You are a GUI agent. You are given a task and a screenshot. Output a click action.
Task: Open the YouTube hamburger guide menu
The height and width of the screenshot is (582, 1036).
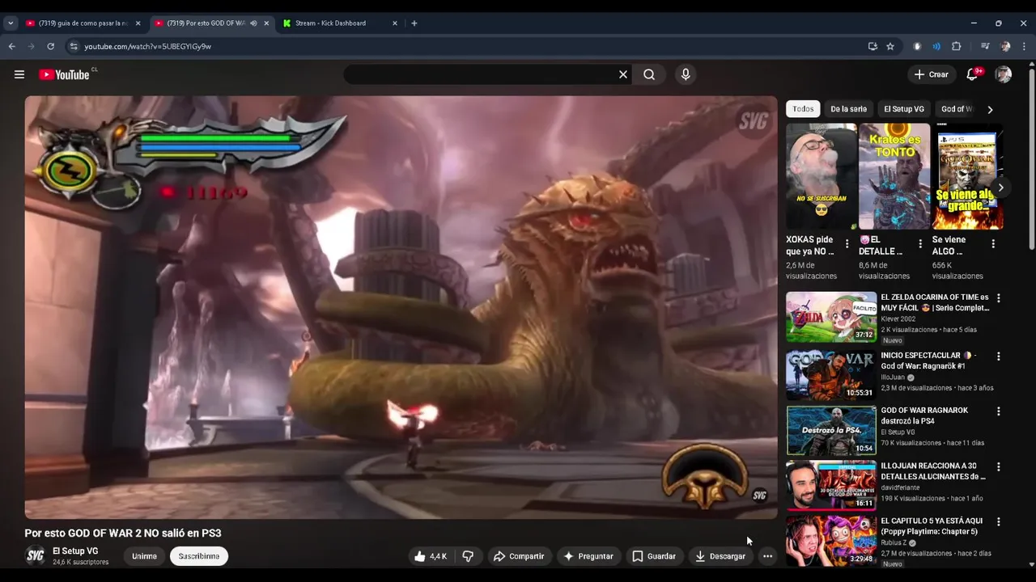pyautogui.click(x=19, y=74)
